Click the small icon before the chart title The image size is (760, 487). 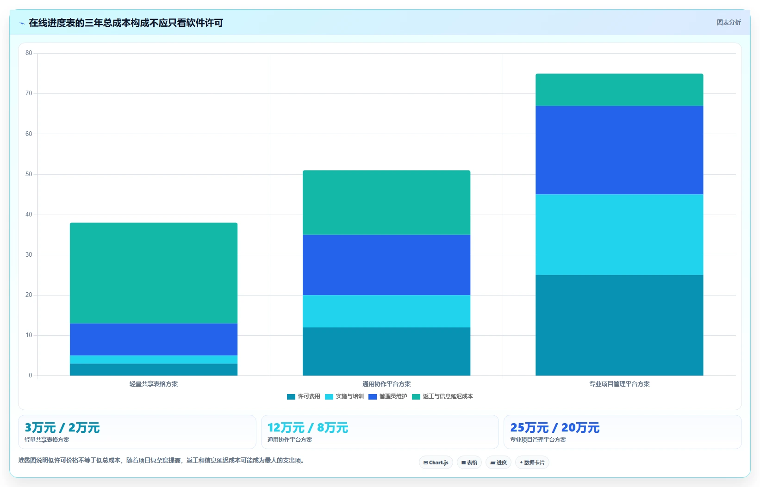point(22,23)
